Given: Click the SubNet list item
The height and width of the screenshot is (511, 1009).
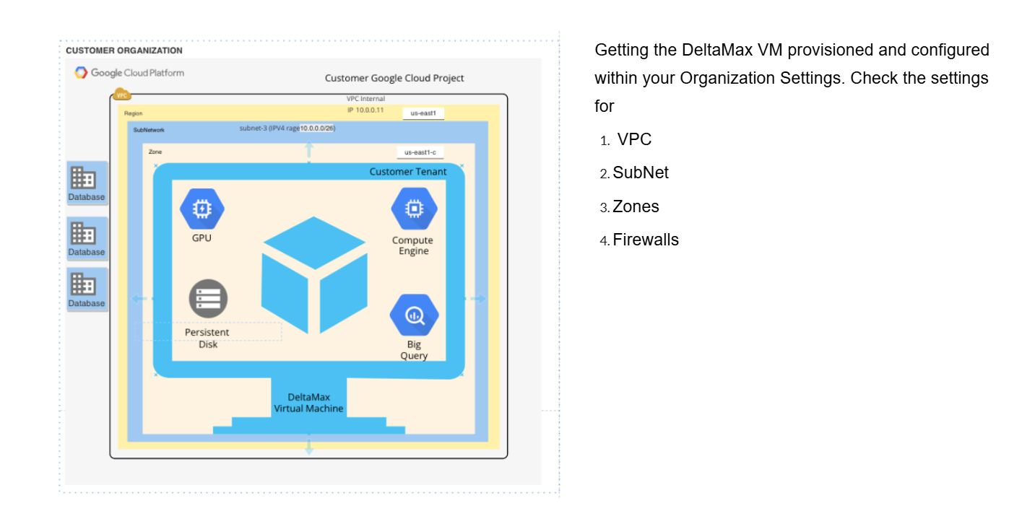Looking at the screenshot, I should (641, 173).
